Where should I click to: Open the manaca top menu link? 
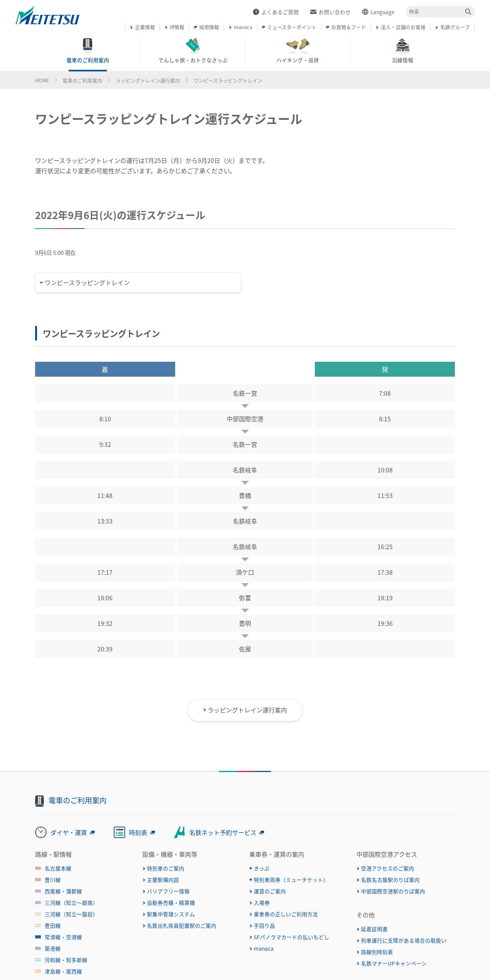pos(240,27)
